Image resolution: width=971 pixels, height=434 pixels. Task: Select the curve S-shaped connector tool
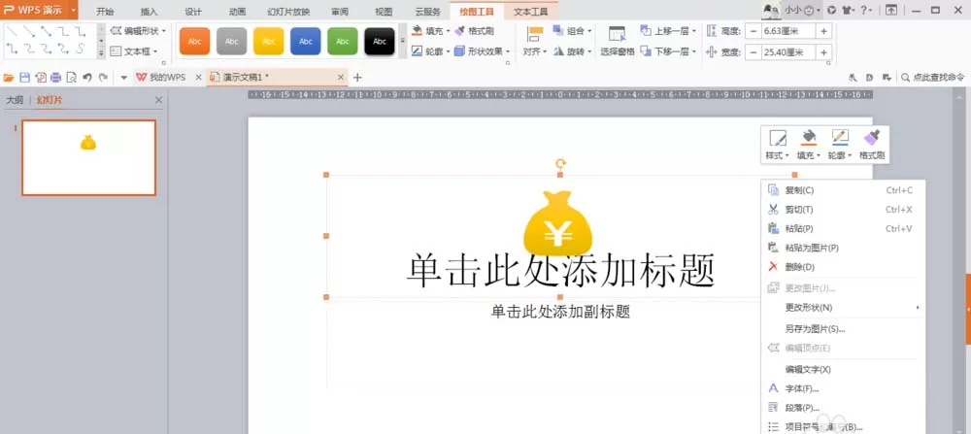[x=81, y=49]
